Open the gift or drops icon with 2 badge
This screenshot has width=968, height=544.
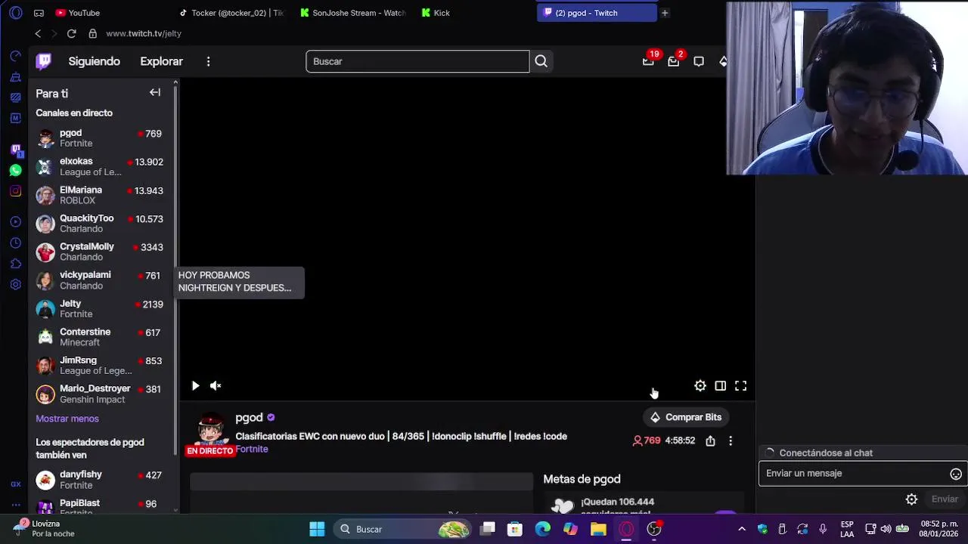(673, 61)
